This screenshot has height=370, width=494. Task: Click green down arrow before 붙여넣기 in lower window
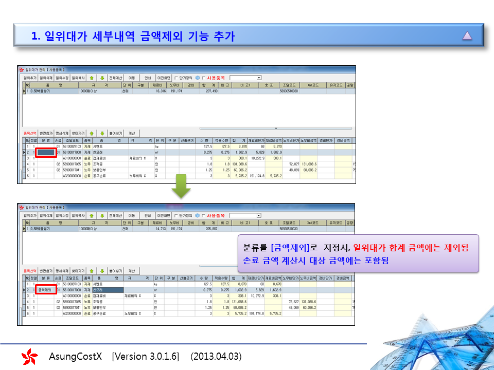point(101,270)
